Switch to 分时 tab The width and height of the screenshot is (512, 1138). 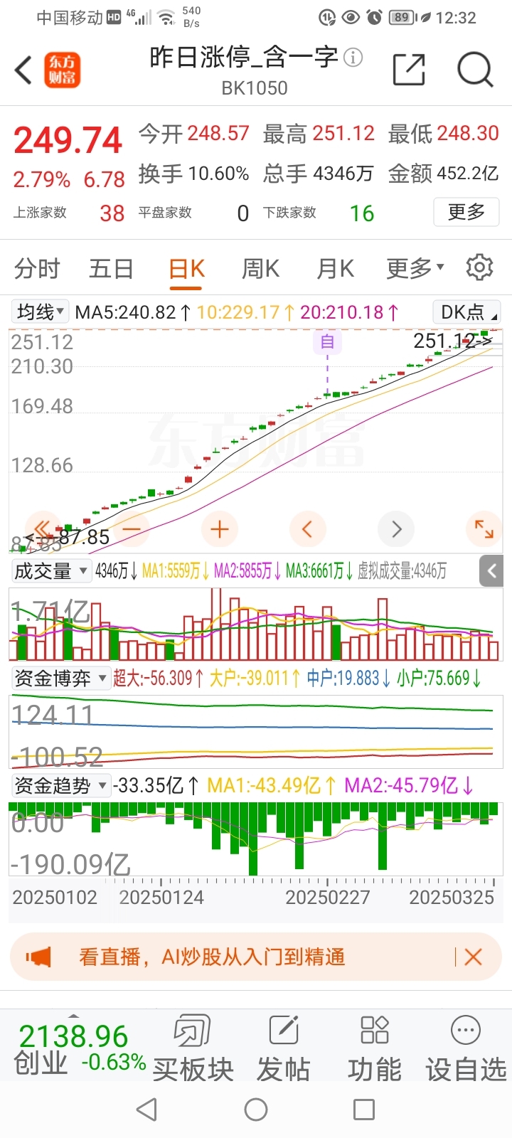(37, 269)
